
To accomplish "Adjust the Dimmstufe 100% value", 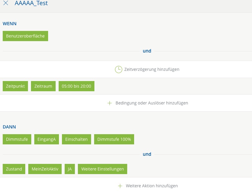I will coord(114,139).
